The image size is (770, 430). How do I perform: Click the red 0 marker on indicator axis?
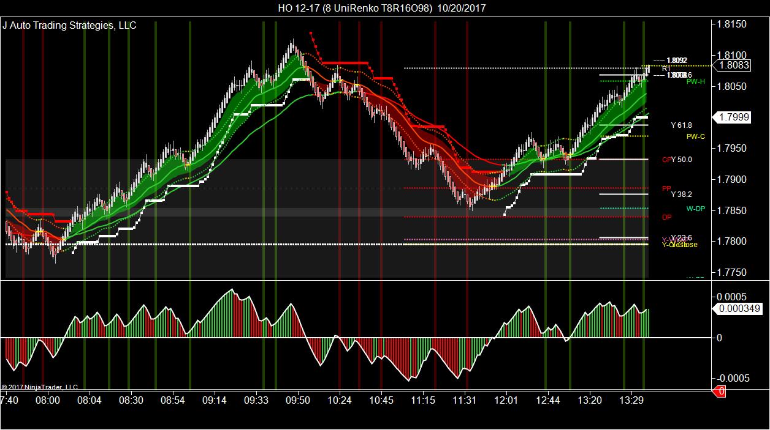pyautogui.click(x=720, y=391)
